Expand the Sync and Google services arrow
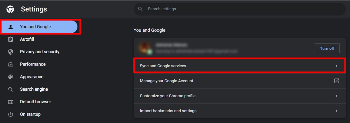 click(337, 66)
